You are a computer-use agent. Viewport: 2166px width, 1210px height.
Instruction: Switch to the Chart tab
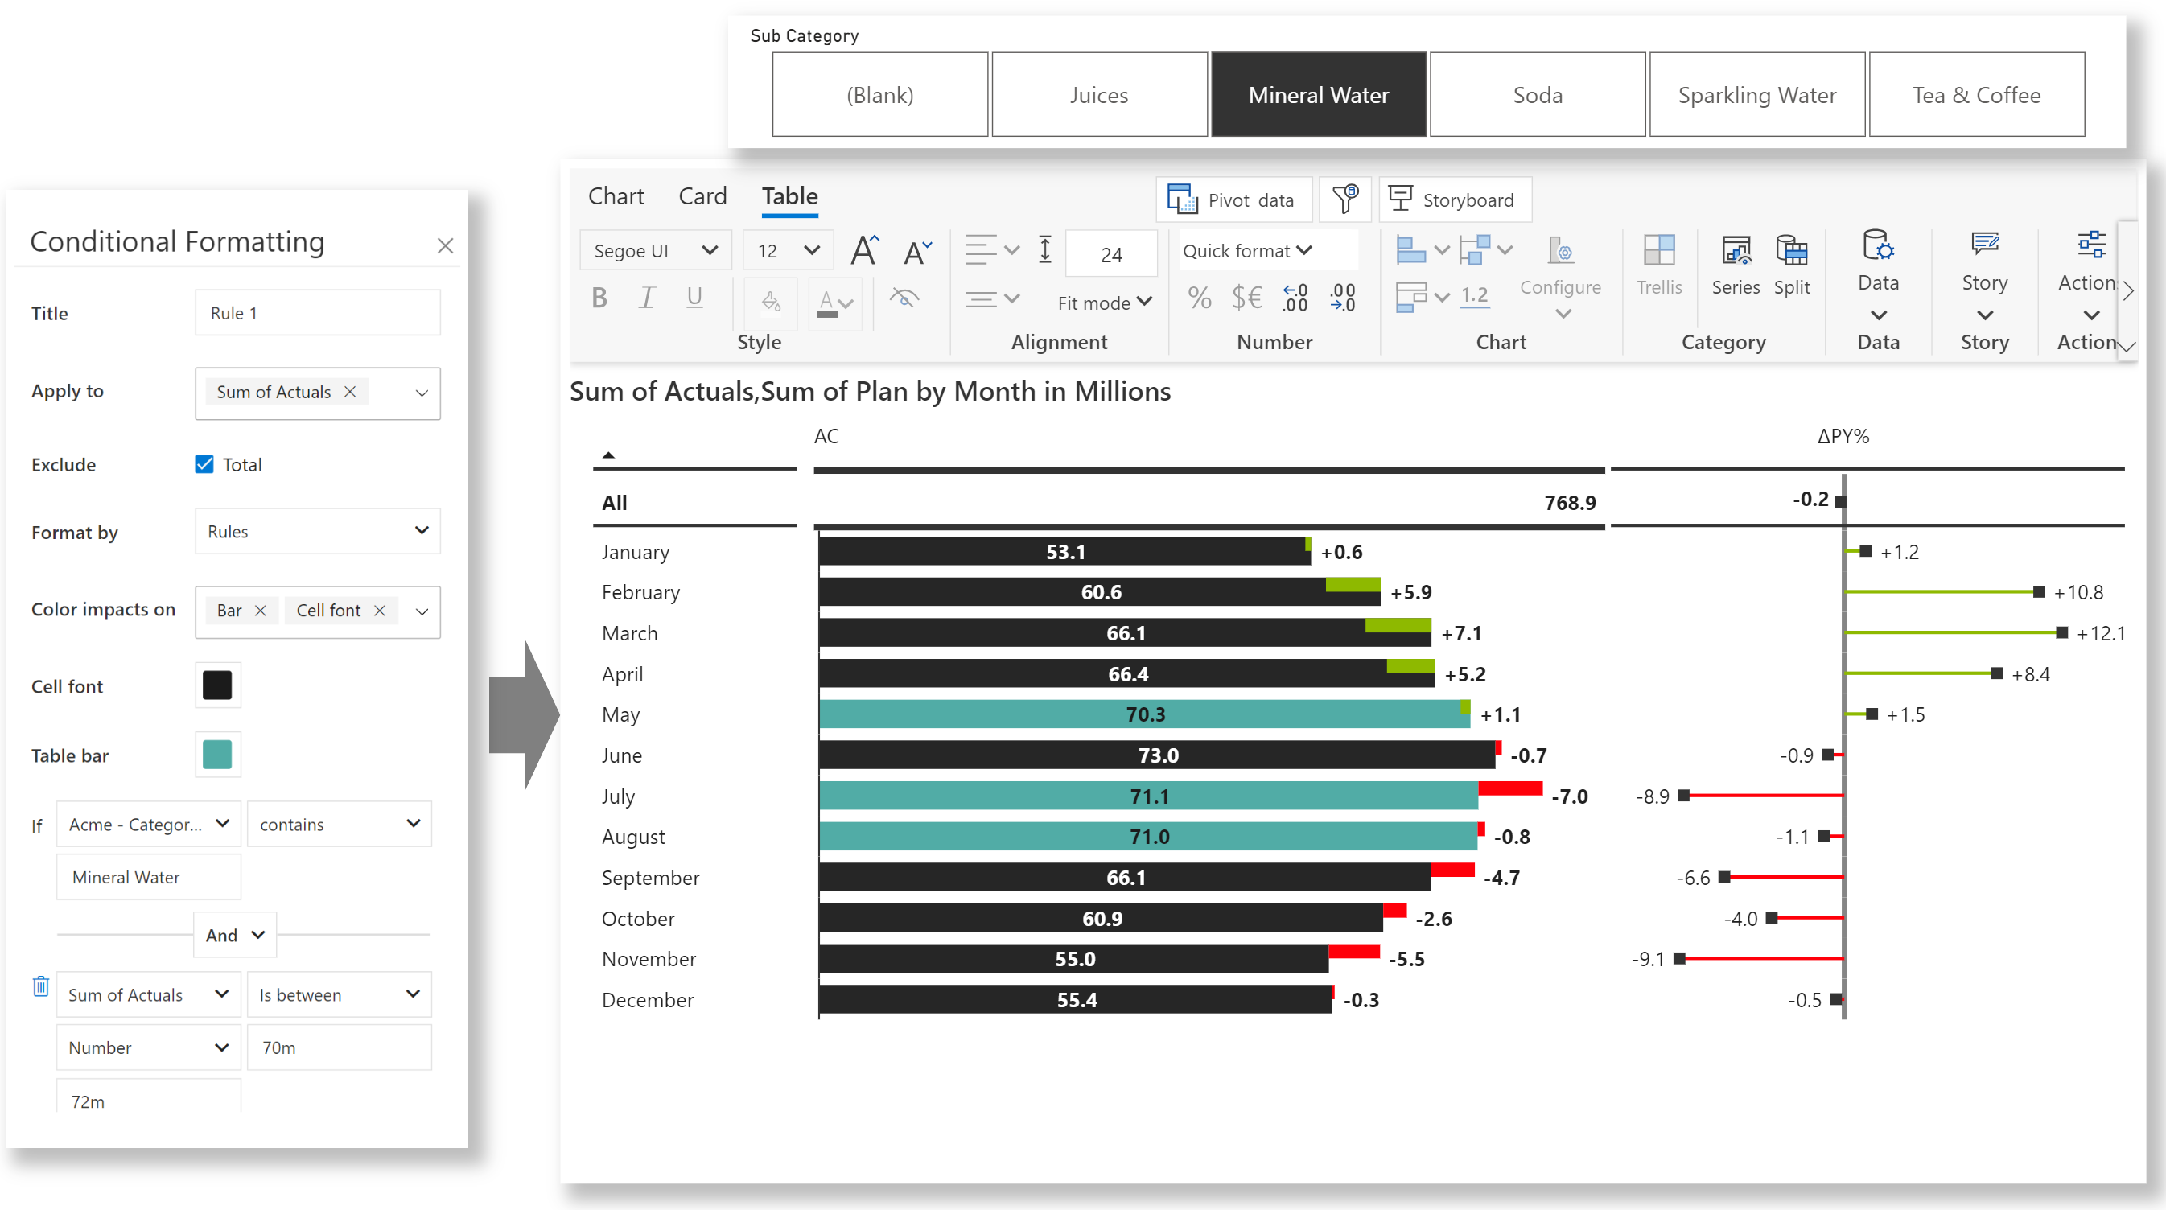[x=616, y=196]
